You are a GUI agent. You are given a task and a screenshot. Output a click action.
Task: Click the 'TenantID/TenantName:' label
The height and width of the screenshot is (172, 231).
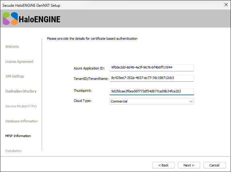[91, 79]
